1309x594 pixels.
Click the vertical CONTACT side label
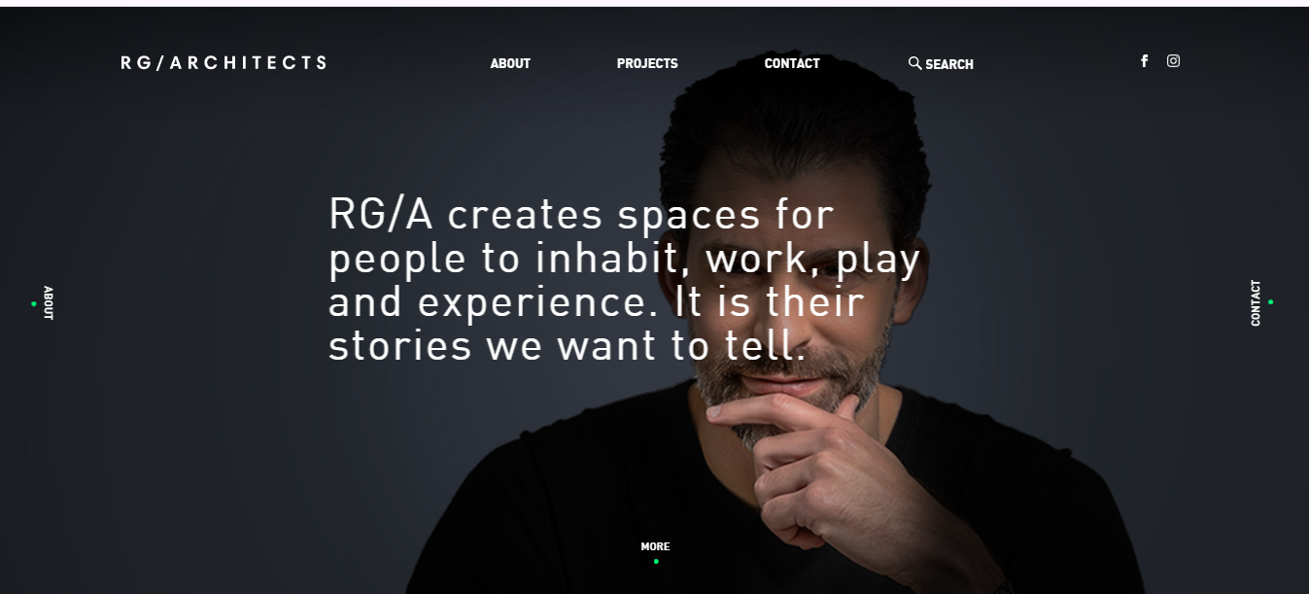1256,302
